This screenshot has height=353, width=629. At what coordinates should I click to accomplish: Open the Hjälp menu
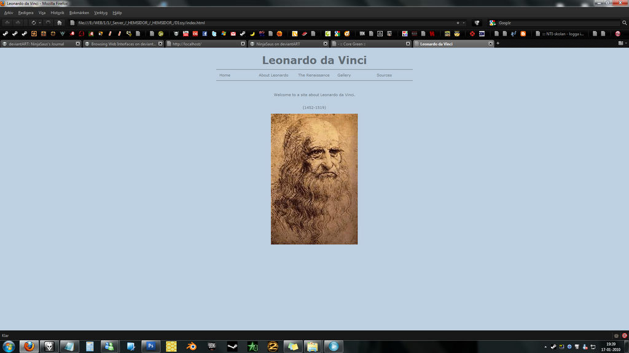coord(117,13)
